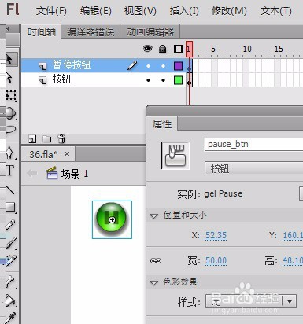
Task: Click the back arrow beside 场景 1
Action: pyautogui.click(x=32, y=173)
